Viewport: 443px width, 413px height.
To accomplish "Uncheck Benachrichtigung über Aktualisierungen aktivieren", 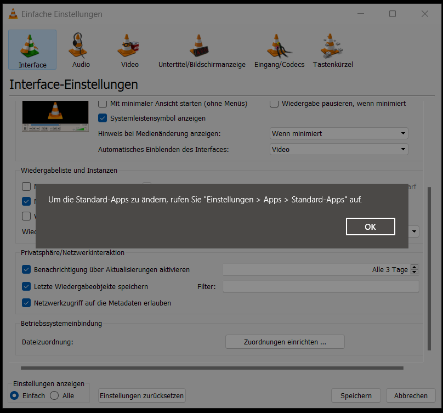I will point(26,269).
